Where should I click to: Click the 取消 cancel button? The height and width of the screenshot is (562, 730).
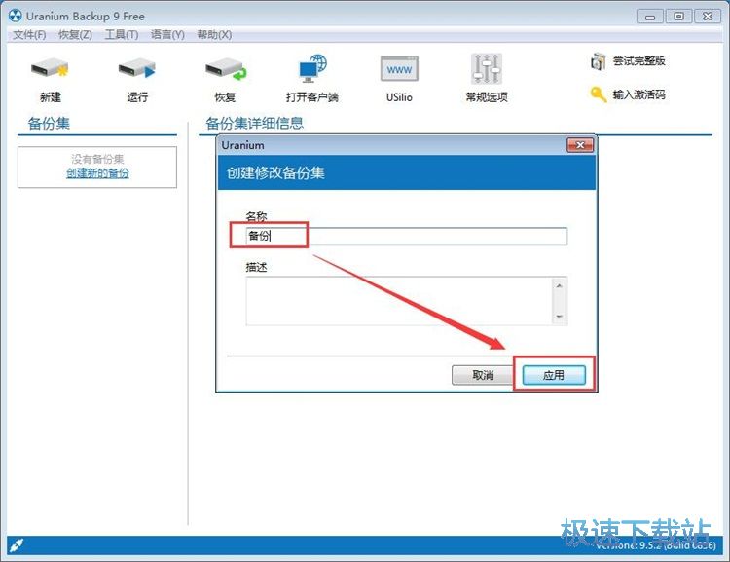[x=483, y=375]
